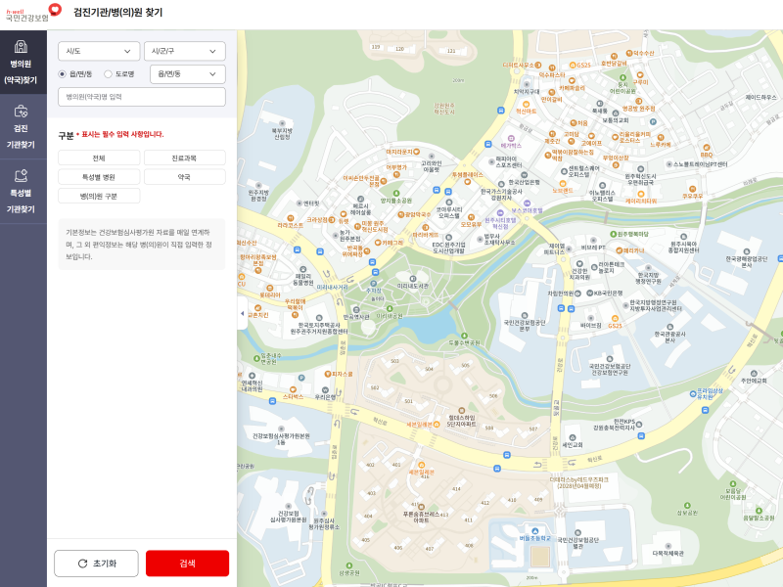
Task: Click the 검진기관/병(의)원 찾기 page title
Action: point(117,13)
